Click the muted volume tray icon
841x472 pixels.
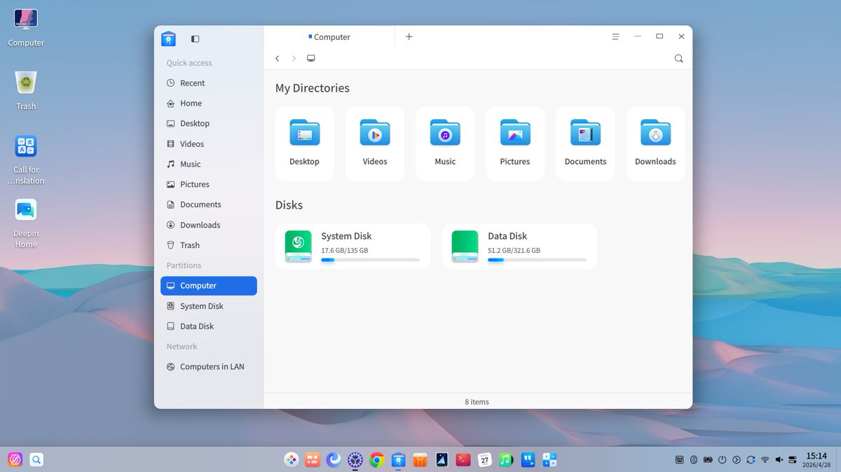click(x=779, y=459)
